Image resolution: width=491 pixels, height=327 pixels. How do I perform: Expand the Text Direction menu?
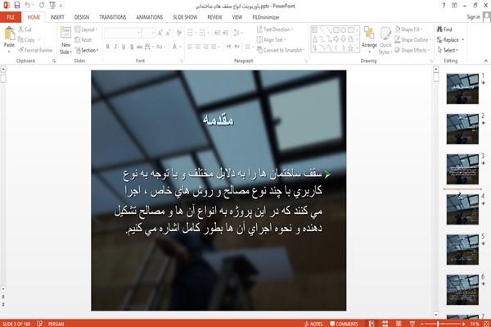pos(275,30)
